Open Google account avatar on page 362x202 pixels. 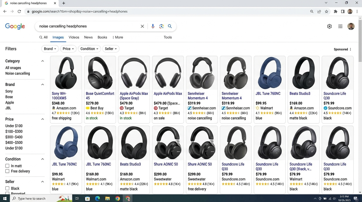351,26
